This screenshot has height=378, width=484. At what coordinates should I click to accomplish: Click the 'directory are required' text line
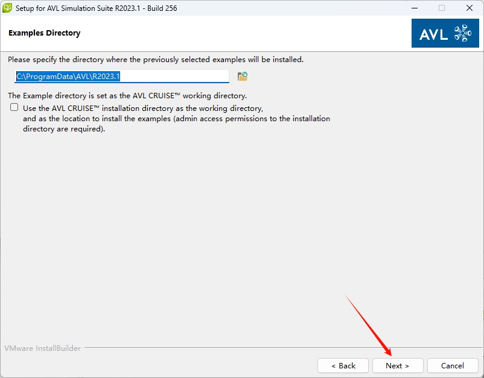click(x=64, y=129)
